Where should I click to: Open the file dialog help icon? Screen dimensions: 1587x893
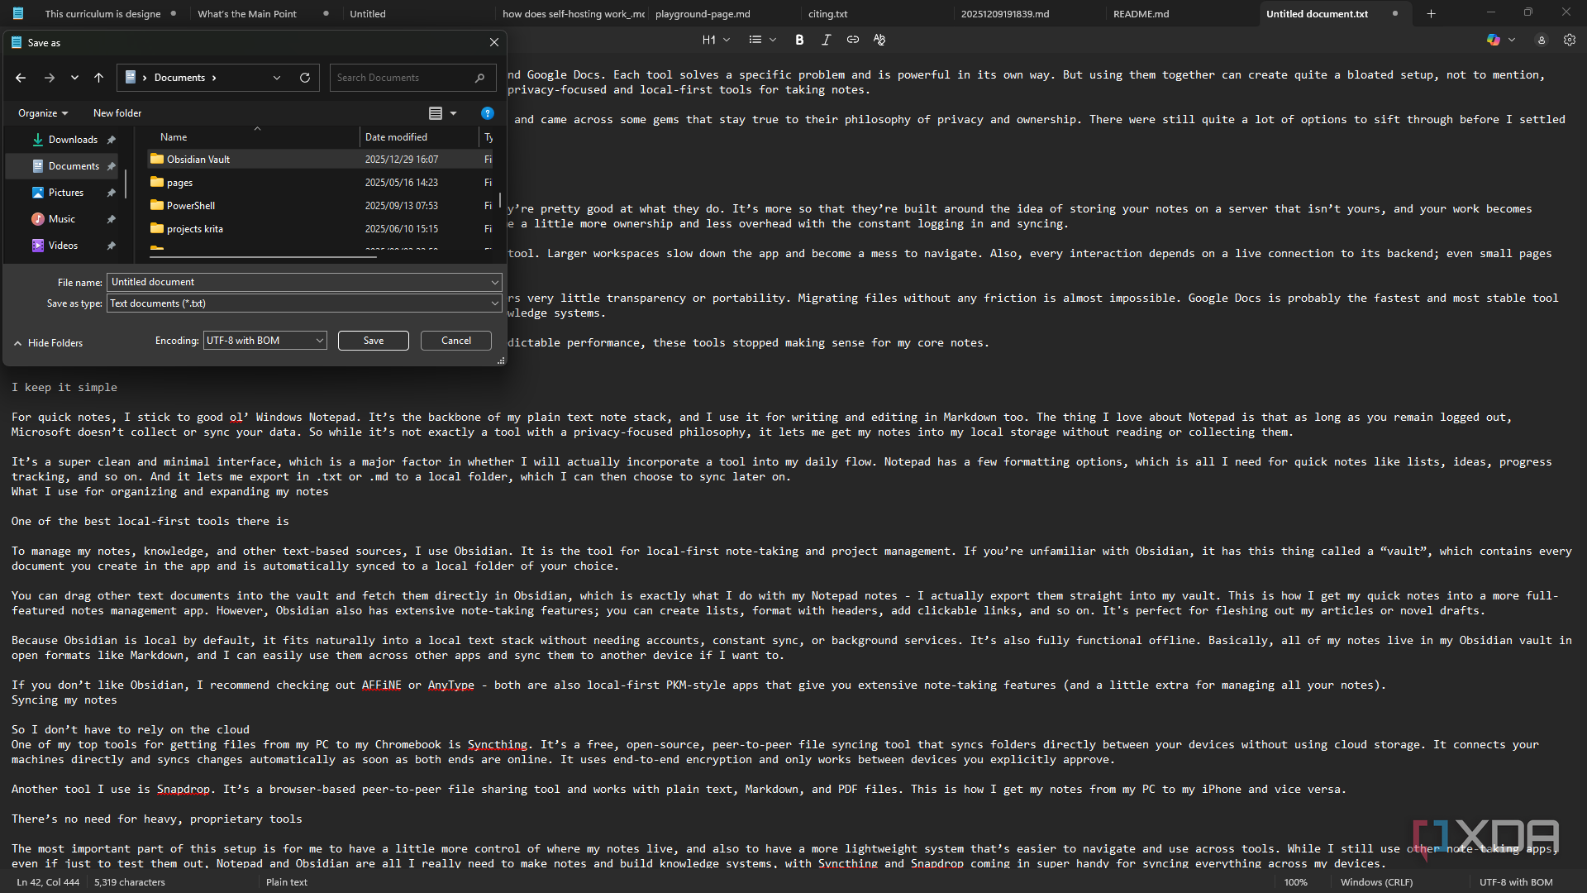pos(487,113)
